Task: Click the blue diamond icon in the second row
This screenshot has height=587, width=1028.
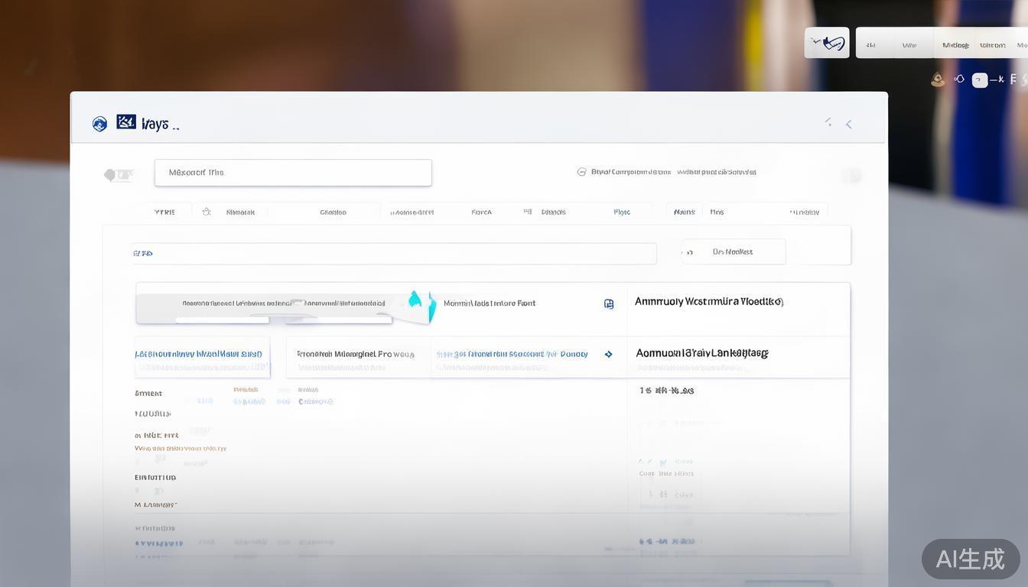Action: click(609, 354)
